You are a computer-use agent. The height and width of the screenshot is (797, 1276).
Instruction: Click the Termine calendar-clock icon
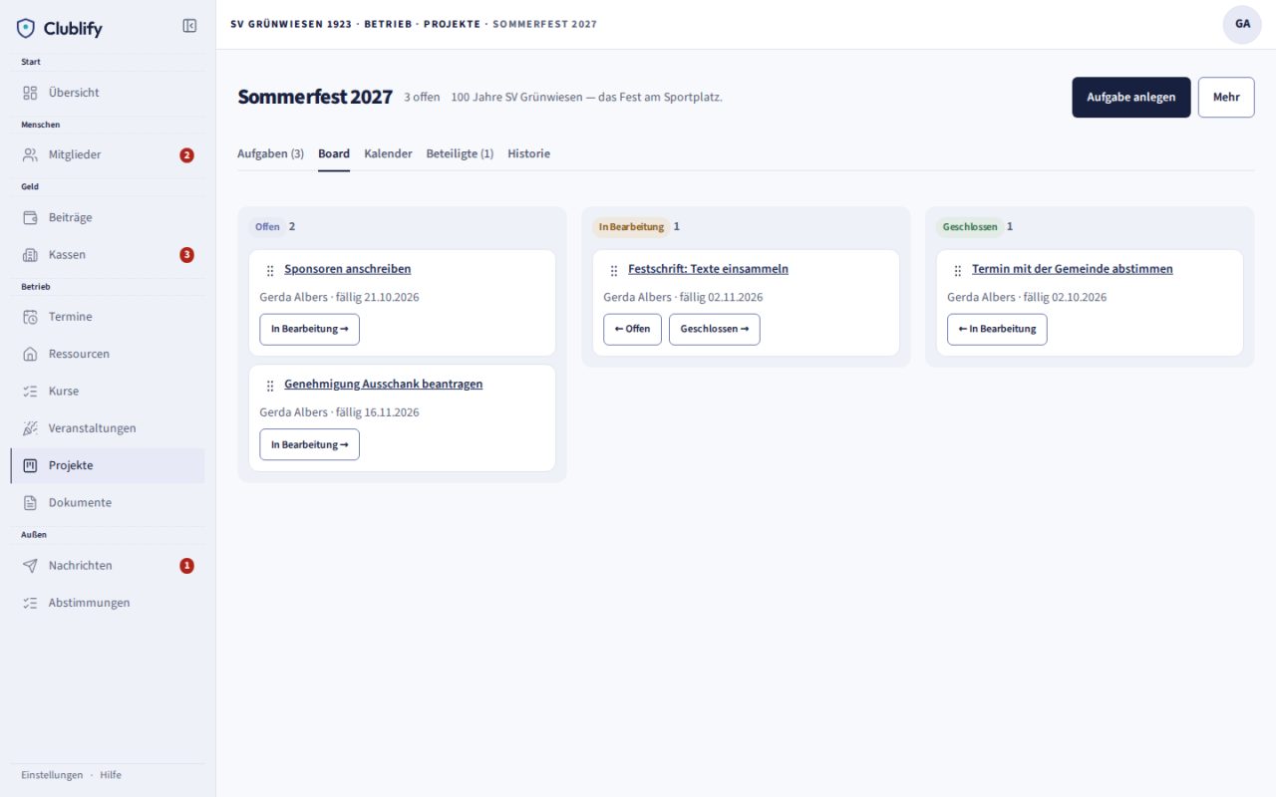point(30,317)
